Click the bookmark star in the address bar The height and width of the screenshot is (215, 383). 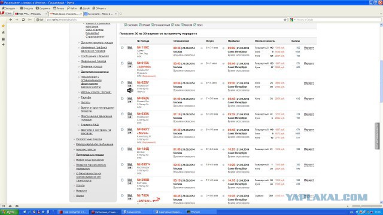coord(285,20)
